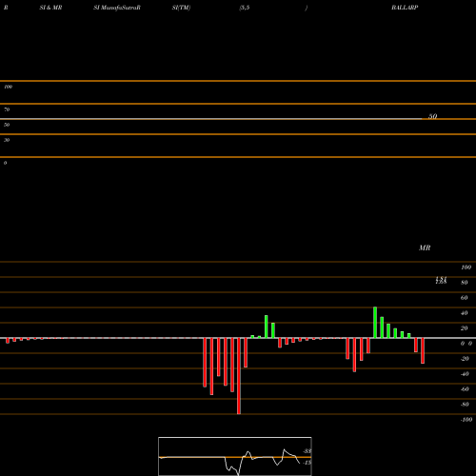
Task: Click the 100 label on the RSI axis
Action: pos(8,87)
